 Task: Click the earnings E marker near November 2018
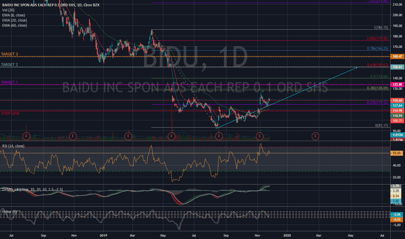click(73, 136)
